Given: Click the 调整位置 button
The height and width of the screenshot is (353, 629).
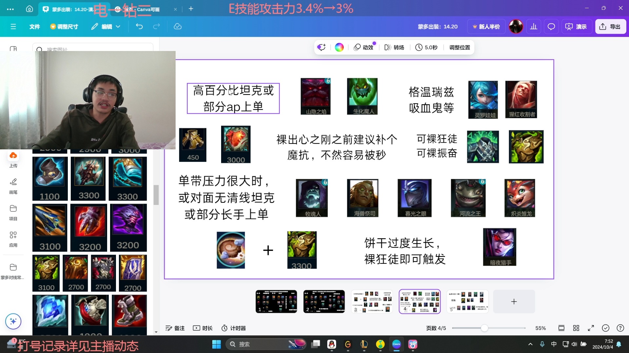Looking at the screenshot, I should [x=460, y=47].
